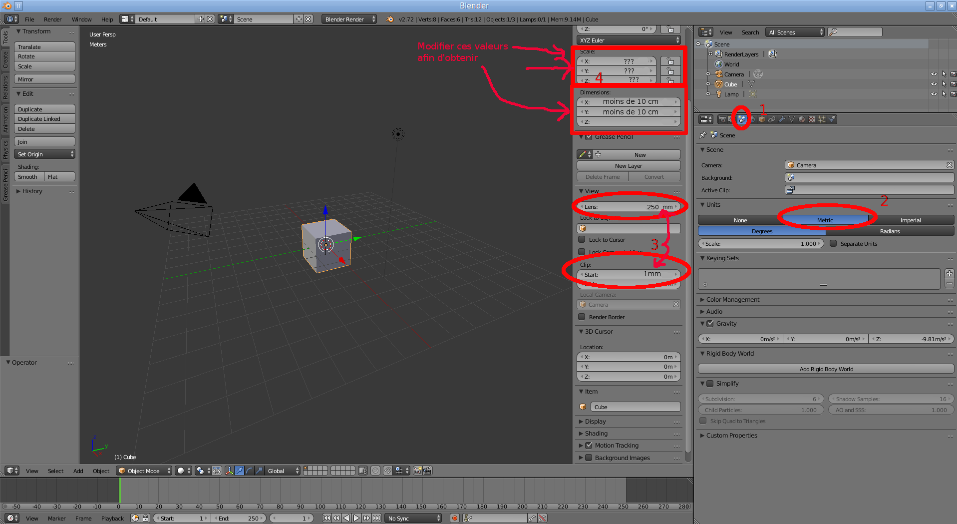Open the Render menu
Viewport: 957px width, 524px height.
point(52,19)
